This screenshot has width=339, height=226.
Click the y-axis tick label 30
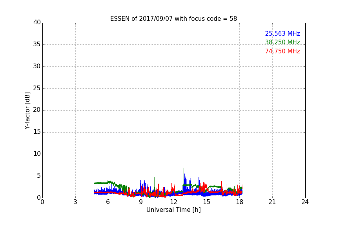coord(37,66)
